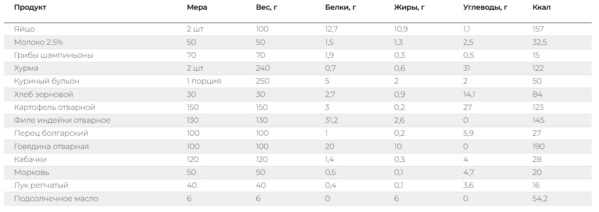
Task: Click the Ккал column header
Action: pyautogui.click(x=541, y=8)
